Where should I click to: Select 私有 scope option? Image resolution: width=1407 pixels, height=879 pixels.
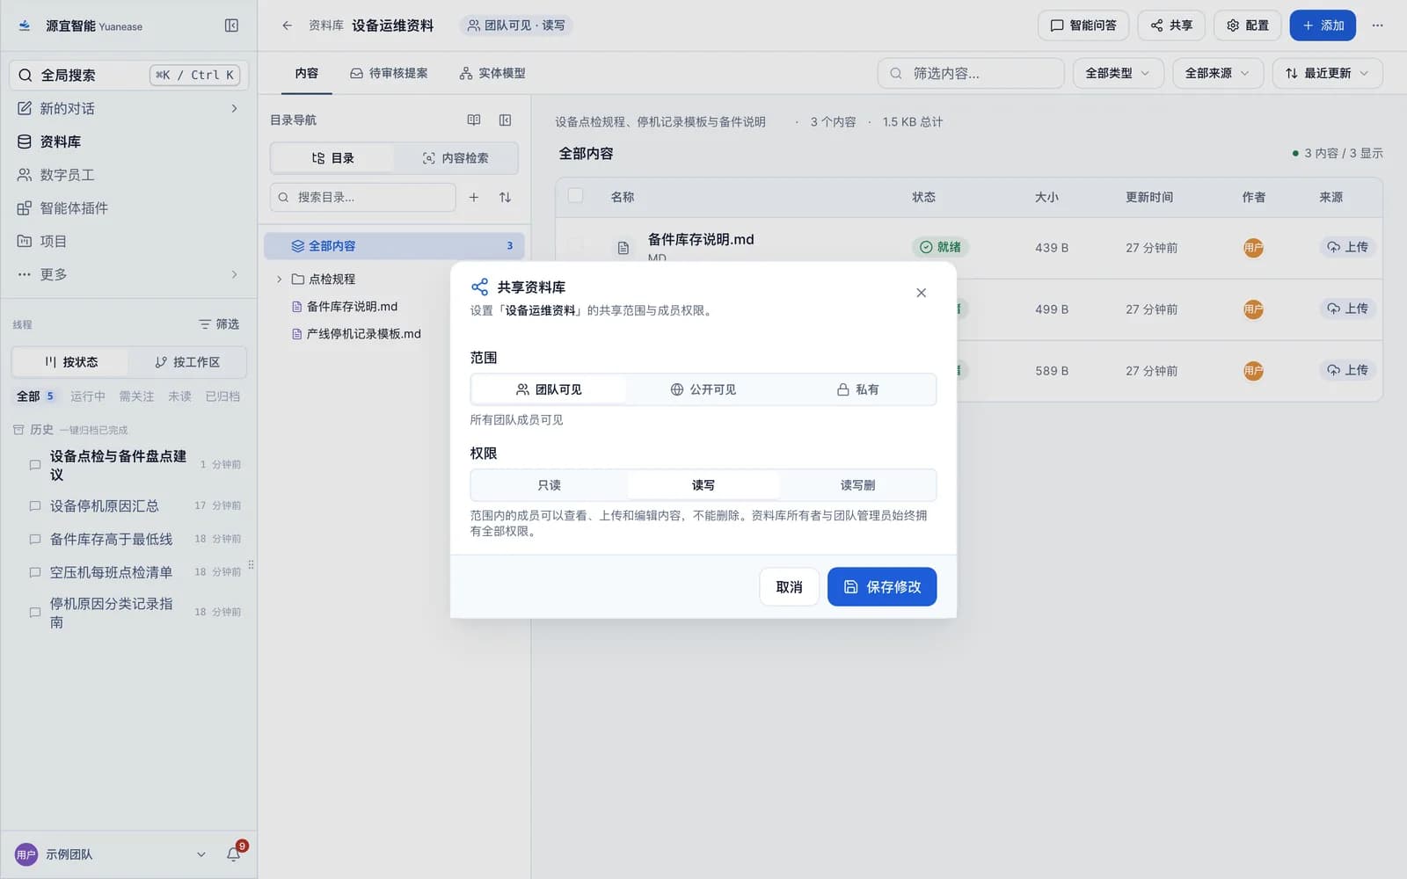[857, 389]
